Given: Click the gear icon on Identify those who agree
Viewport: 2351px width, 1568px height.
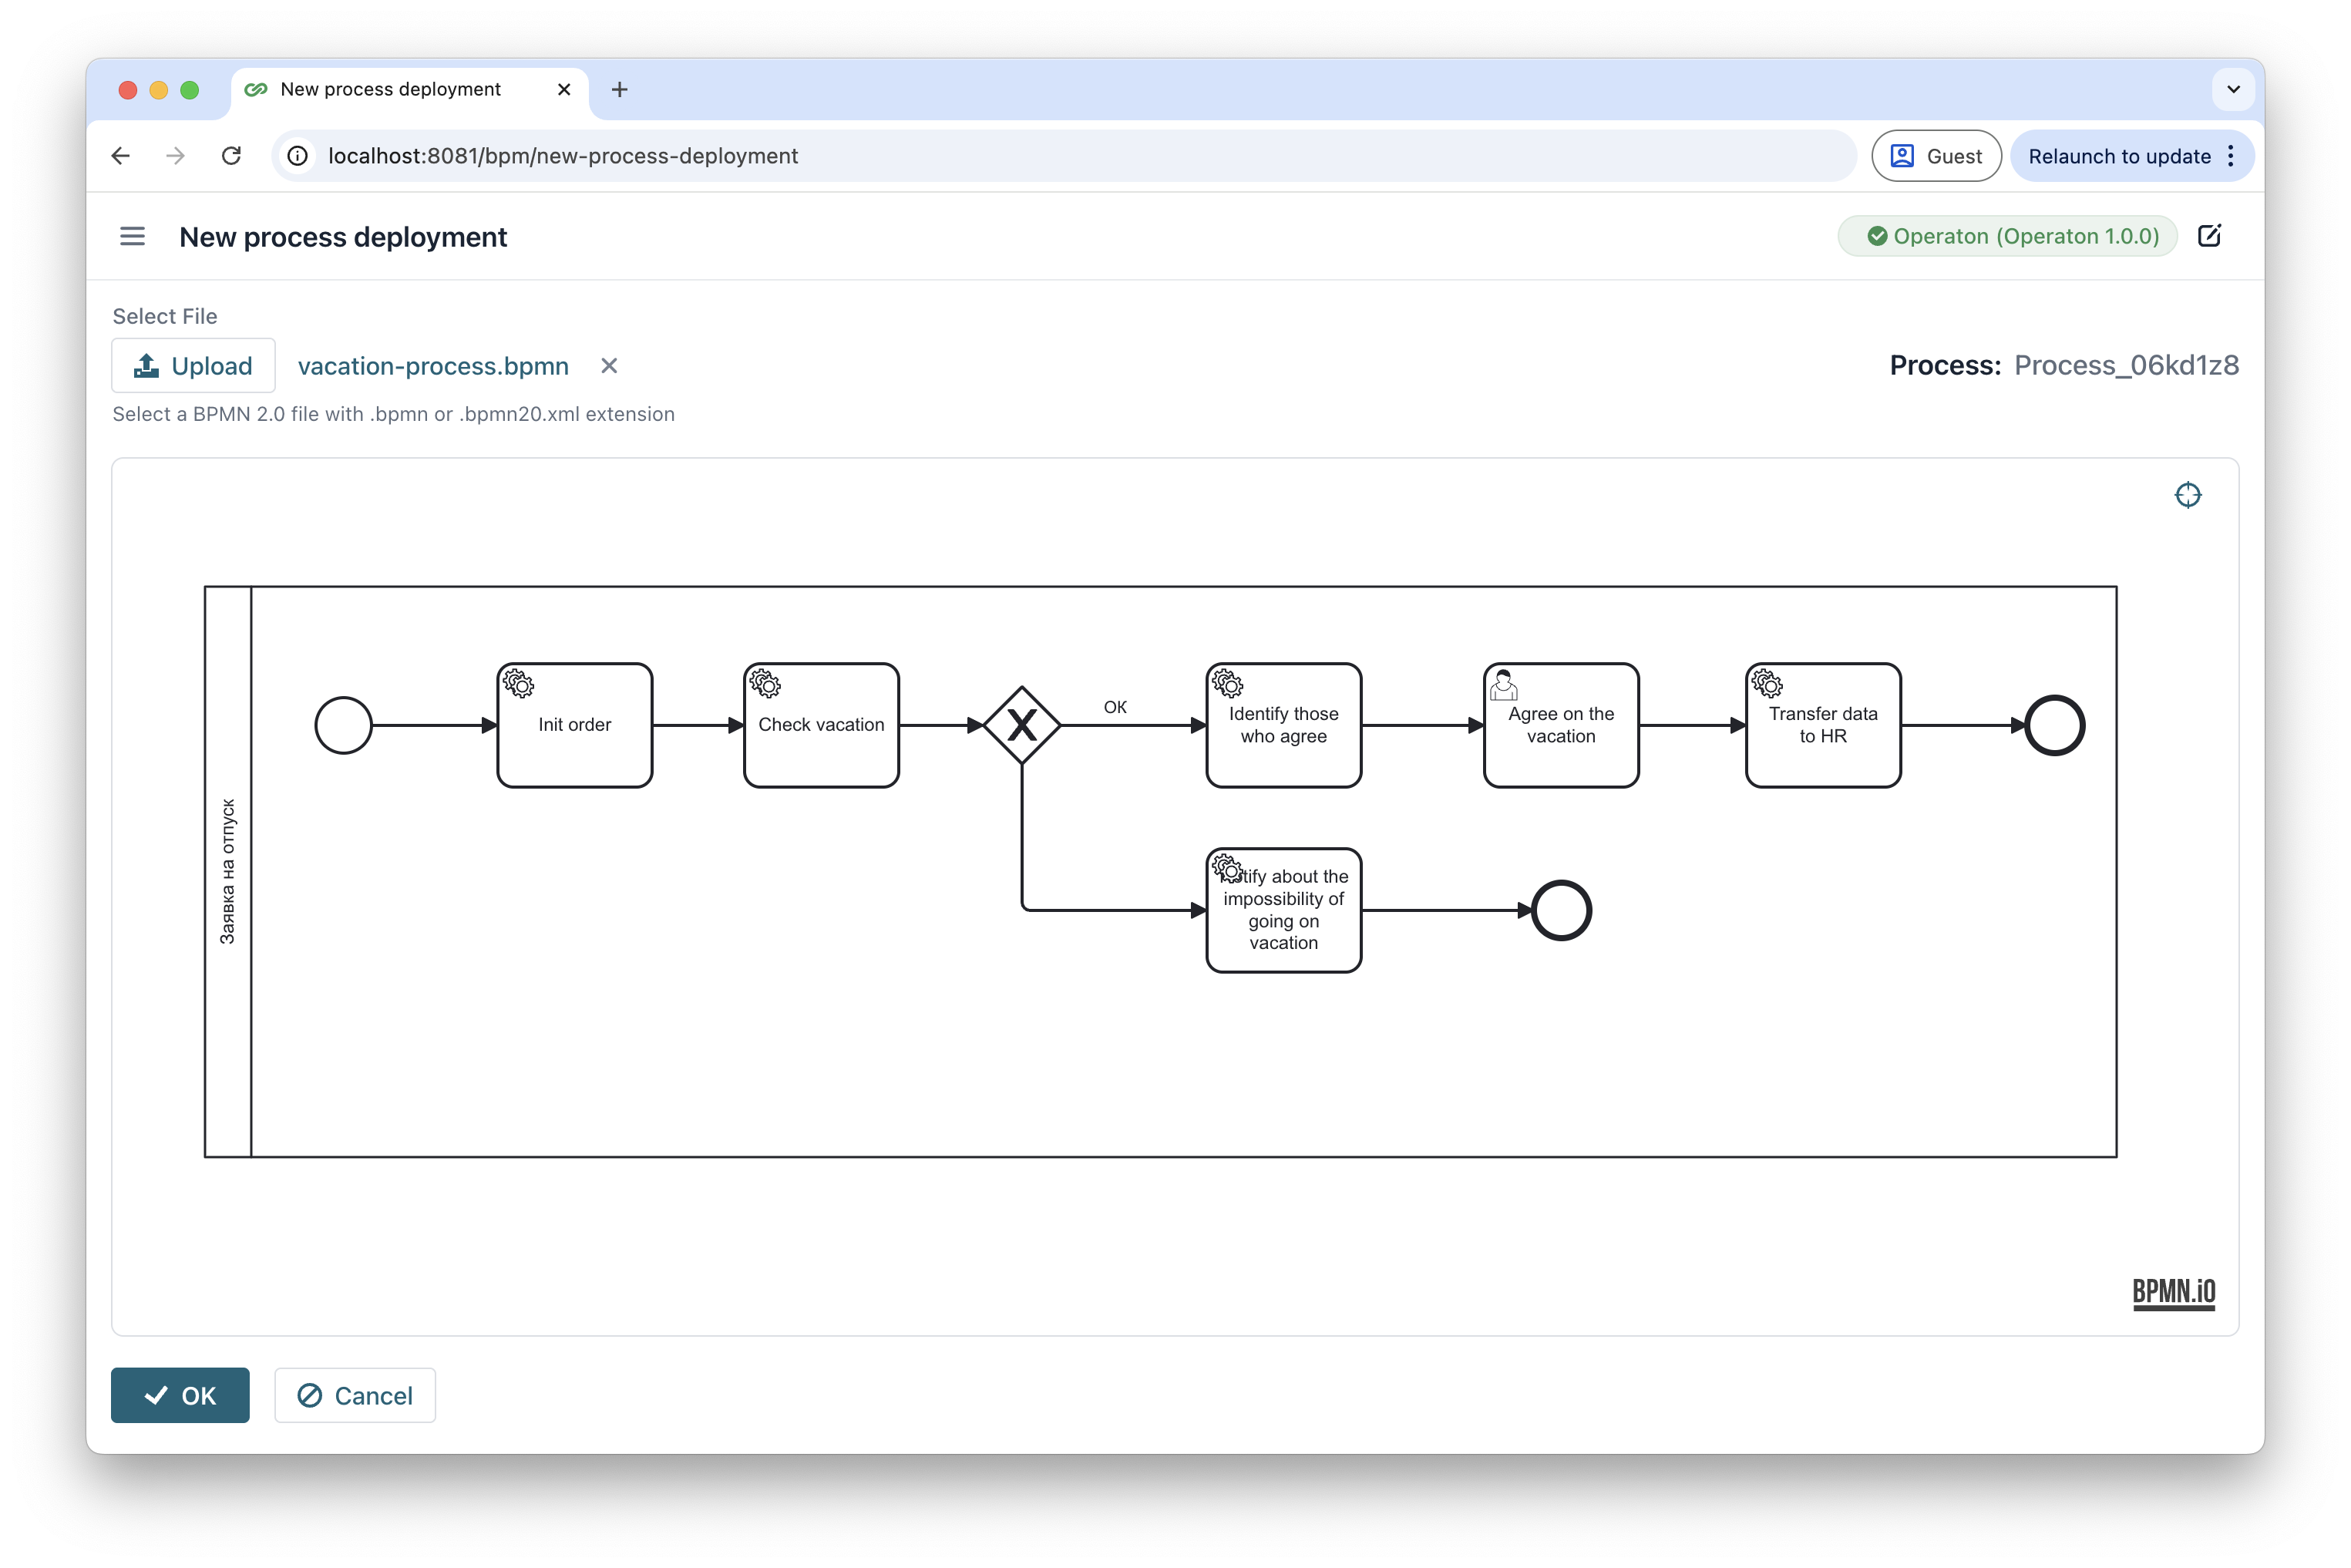Looking at the screenshot, I should 1228,683.
